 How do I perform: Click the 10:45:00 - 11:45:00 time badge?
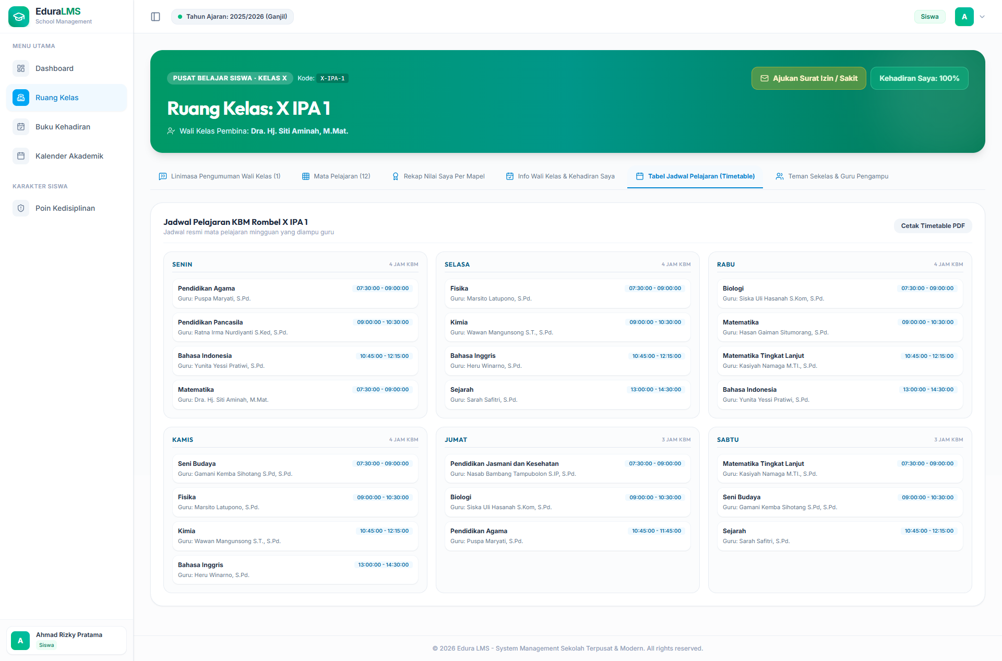coord(657,531)
